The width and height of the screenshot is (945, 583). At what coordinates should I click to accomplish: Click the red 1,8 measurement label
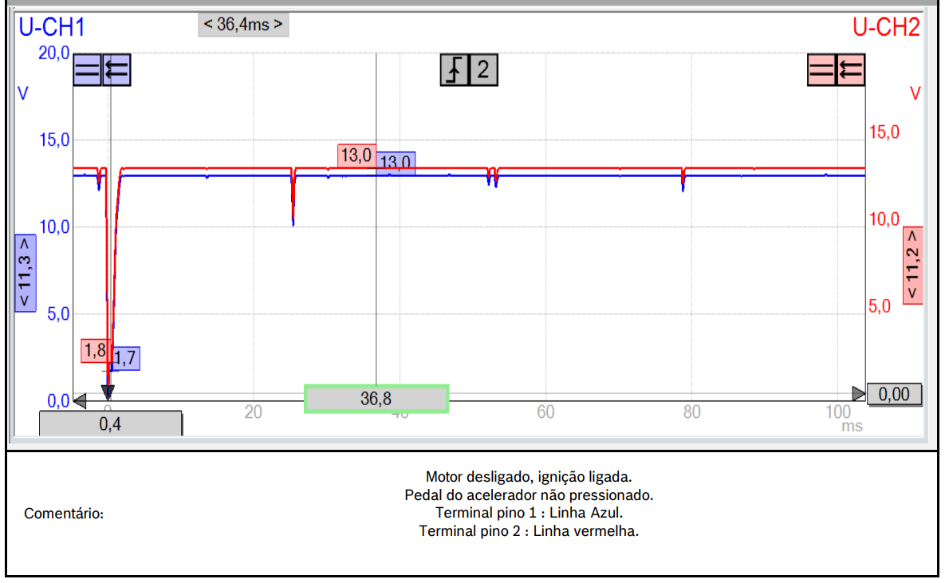(94, 350)
